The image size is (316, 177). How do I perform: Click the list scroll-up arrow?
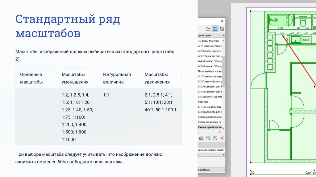pyautogui.click(x=223, y=40)
